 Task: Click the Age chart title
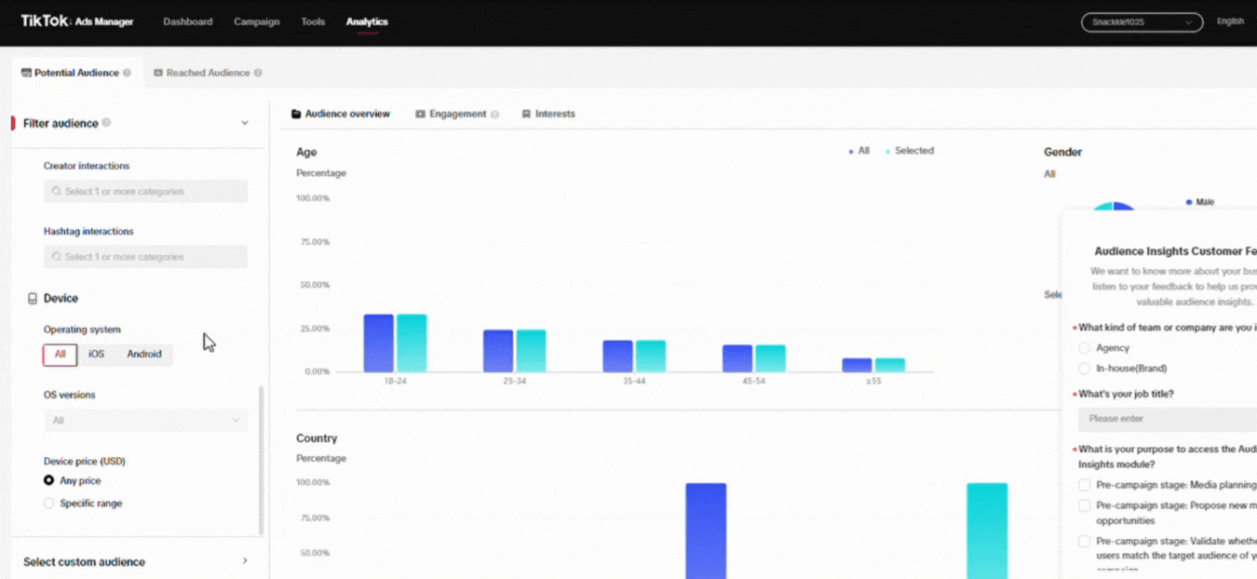(306, 152)
